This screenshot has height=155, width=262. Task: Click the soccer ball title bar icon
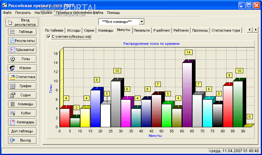pyautogui.click(x=5, y=5)
